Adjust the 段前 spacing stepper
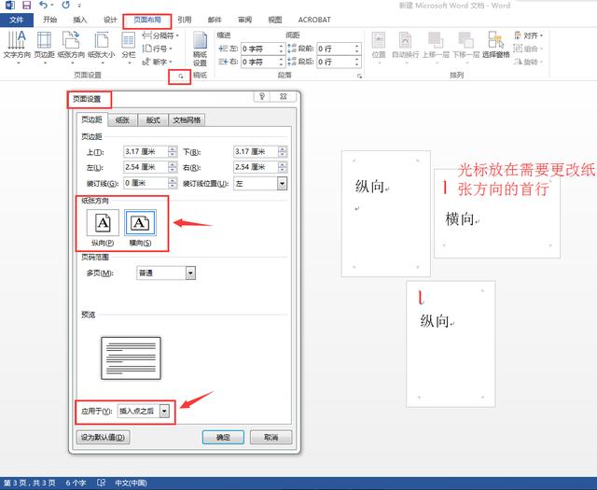This screenshot has width=597, height=490. coord(356,49)
